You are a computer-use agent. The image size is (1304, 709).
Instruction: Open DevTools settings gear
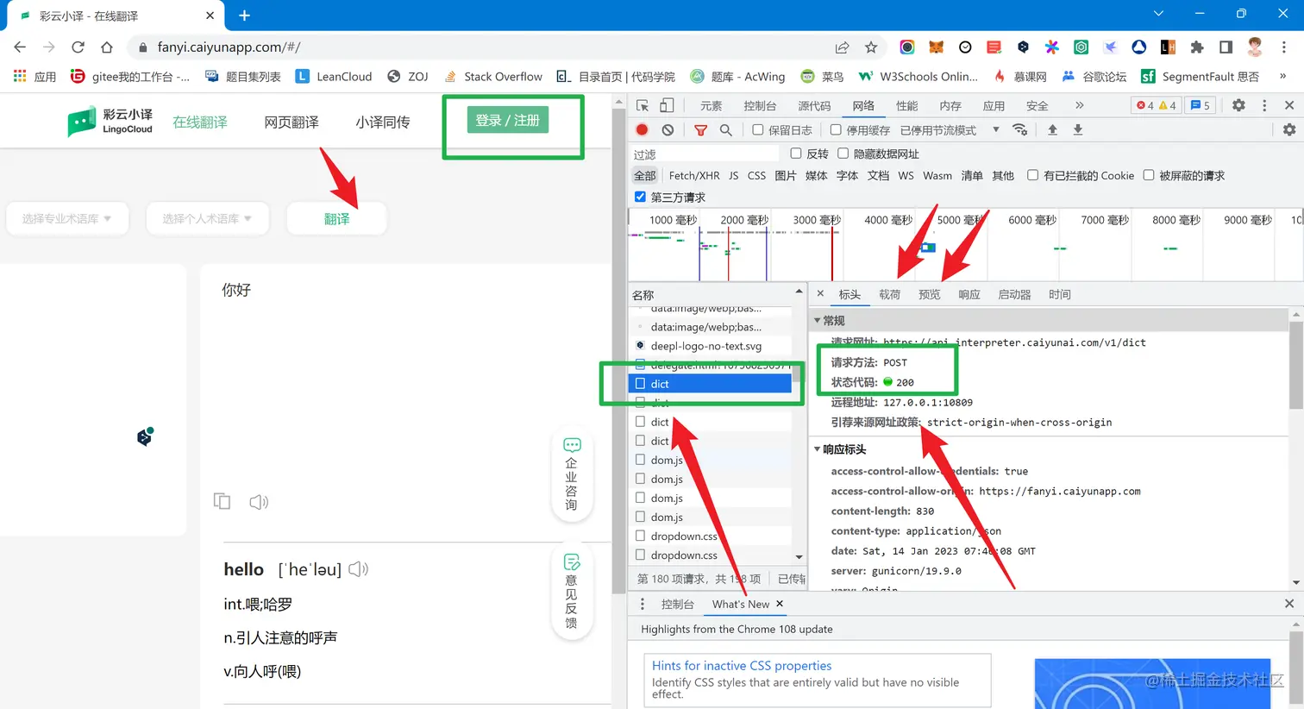coord(1238,105)
